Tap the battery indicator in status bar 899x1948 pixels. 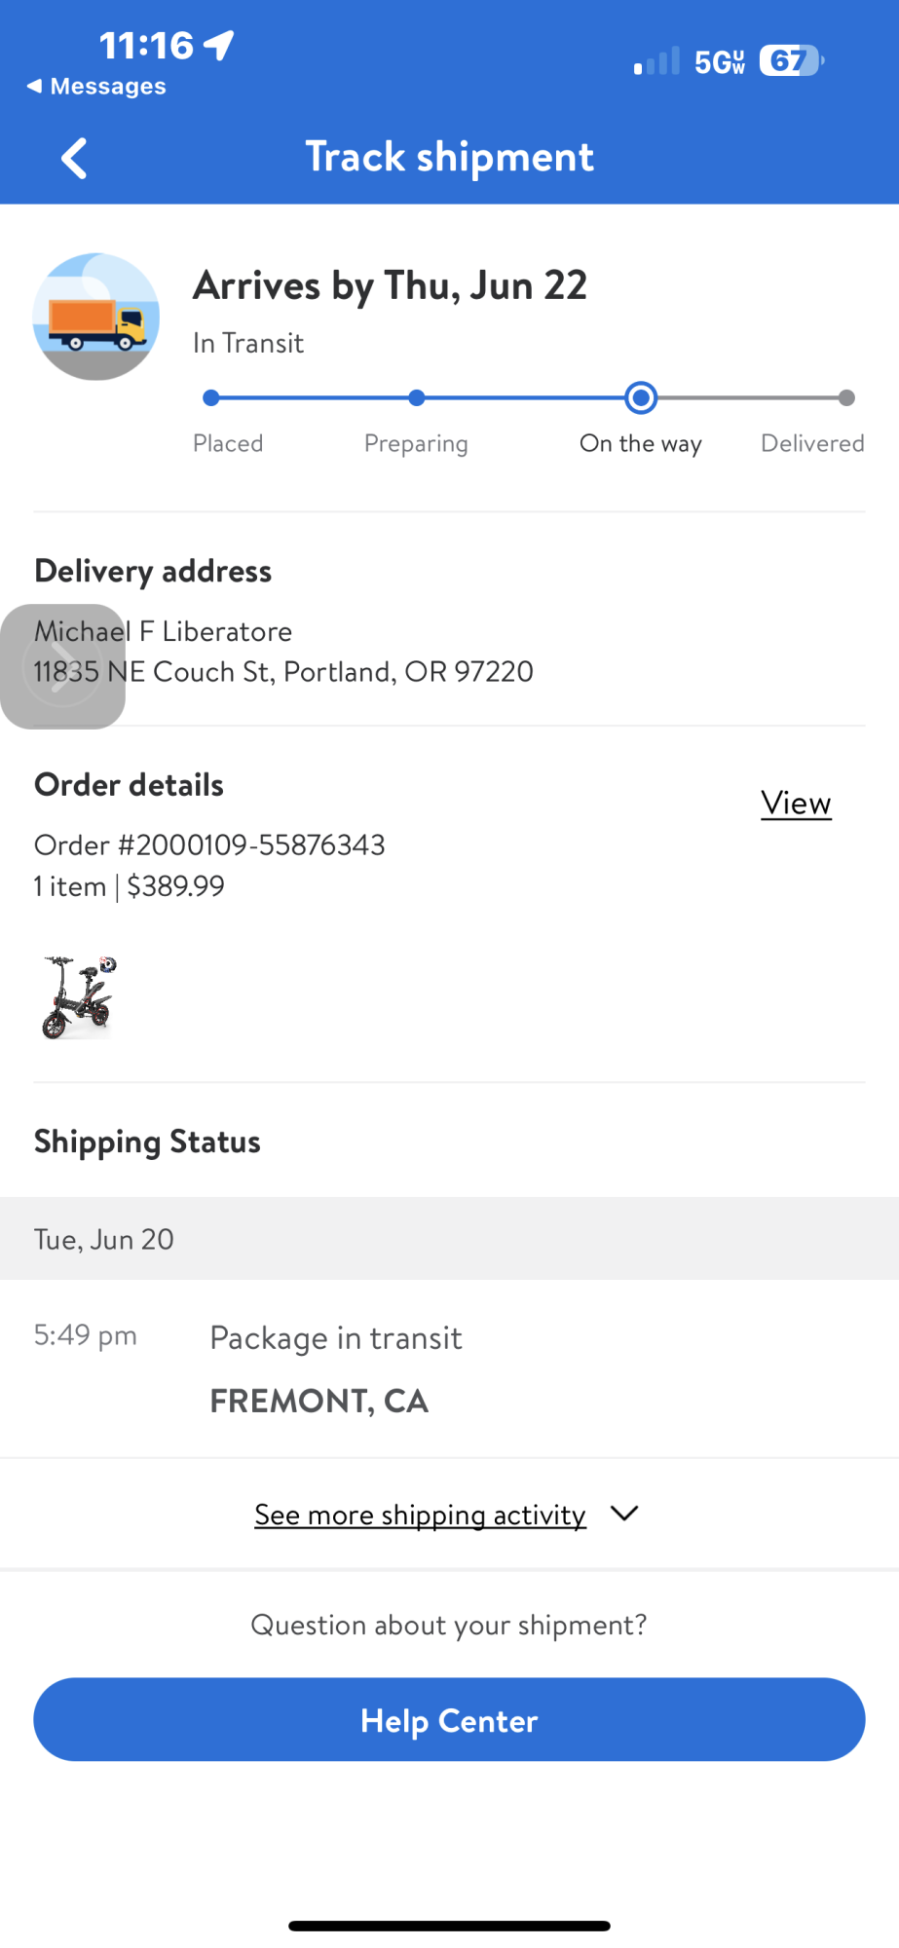[791, 61]
